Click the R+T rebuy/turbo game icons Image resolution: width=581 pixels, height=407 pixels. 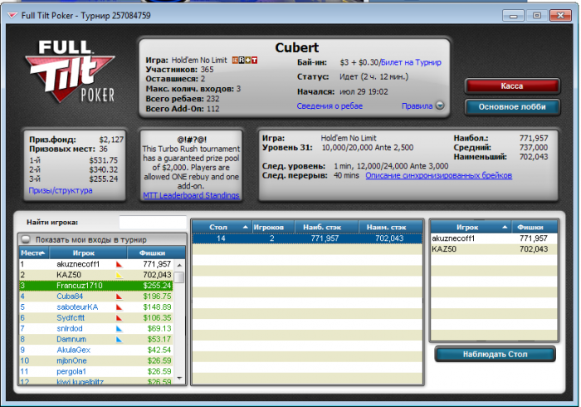[x=245, y=60]
